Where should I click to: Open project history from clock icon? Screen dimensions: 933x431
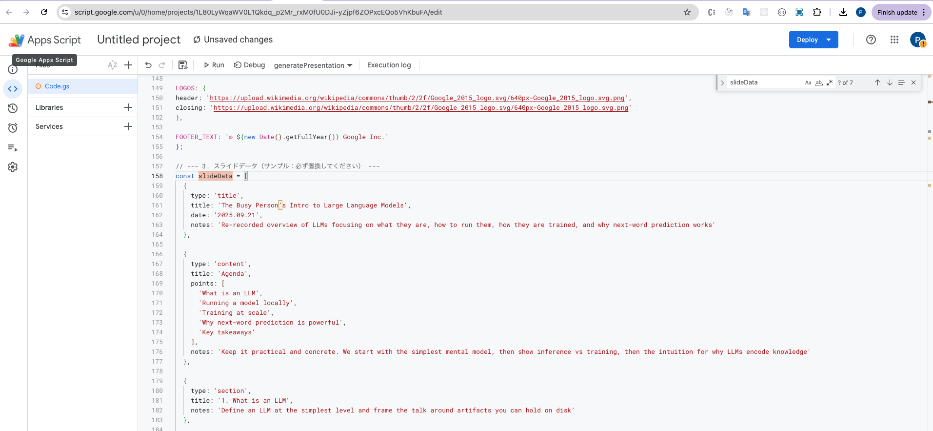point(13,108)
